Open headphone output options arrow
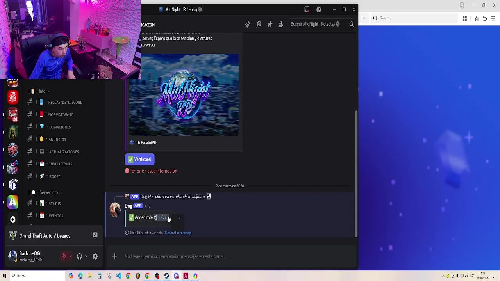This screenshot has height=281, width=500. tap(86, 256)
